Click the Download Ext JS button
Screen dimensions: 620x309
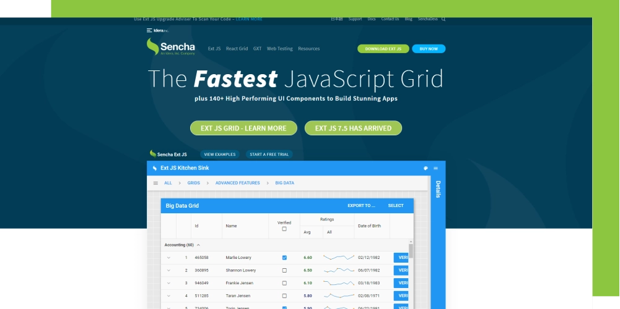pos(383,49)
